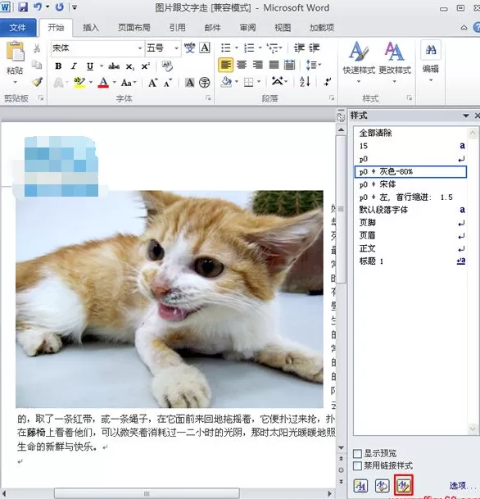Click the Phonetic Guide icon
This screenshot has height=499, width=480.
click(x=189, y=48)
